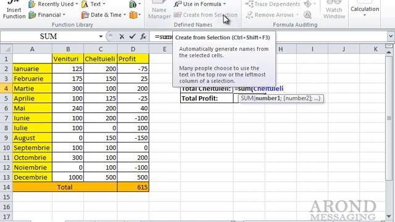Open the Name Manager
395x222 pixels.
pyautogui.click(x=159, y=10)
